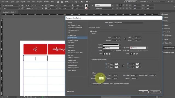Uncheck the Border checkbox

pyautogui.click(x=91, y=31)
